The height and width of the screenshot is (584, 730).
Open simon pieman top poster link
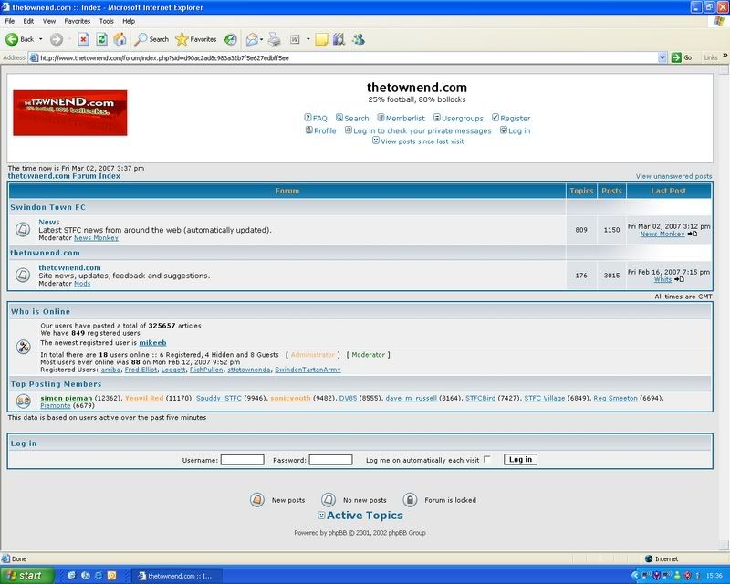(x=66, y=398)
